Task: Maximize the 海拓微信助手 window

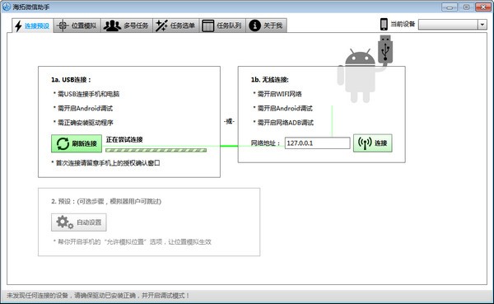Action: click(x=466, y=7)
